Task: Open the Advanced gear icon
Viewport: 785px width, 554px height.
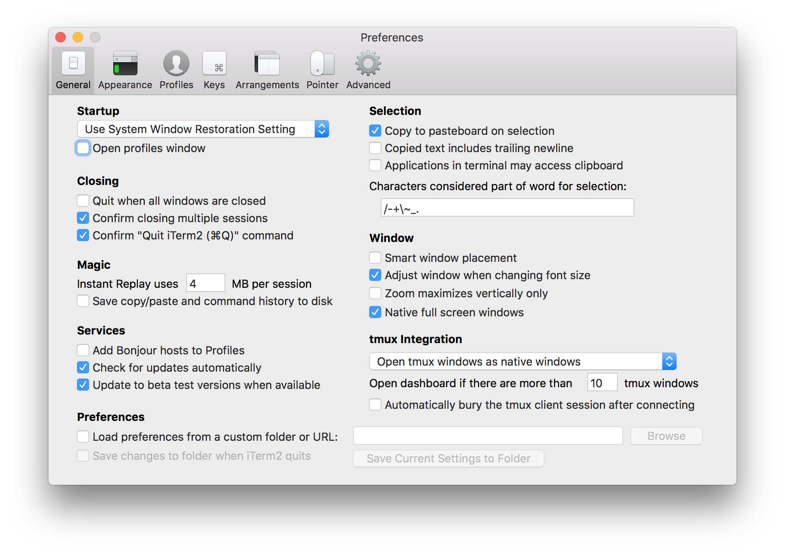Action: click(368, 64)
